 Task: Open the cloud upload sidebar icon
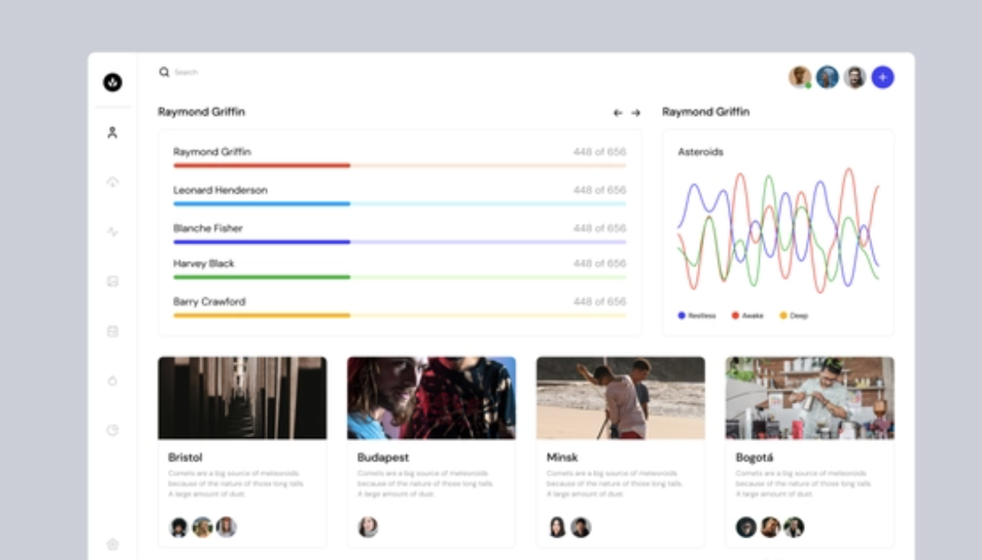click(112, 182)
